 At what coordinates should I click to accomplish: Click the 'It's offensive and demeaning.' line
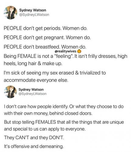coord(34,147)
